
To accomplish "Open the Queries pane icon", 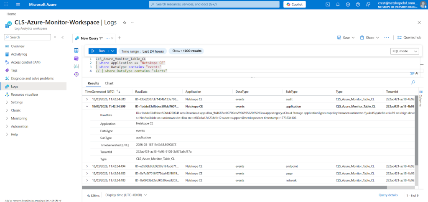I will tap(76, 59).
